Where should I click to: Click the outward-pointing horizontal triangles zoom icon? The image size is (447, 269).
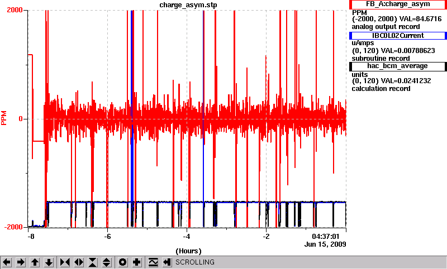(x=79, y=262)
